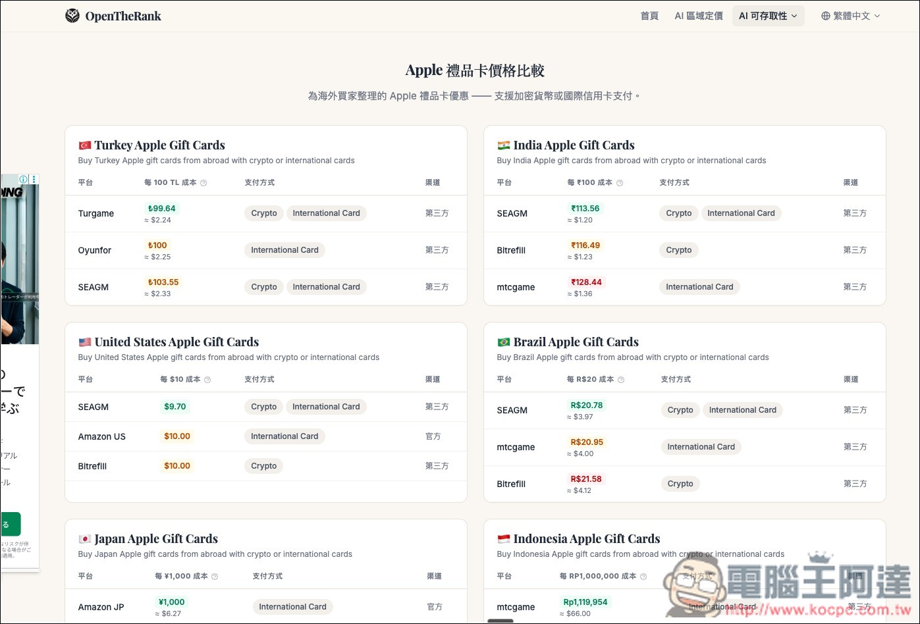Click Apple 禮品卡價格比較 page title

tap(475, 70)
